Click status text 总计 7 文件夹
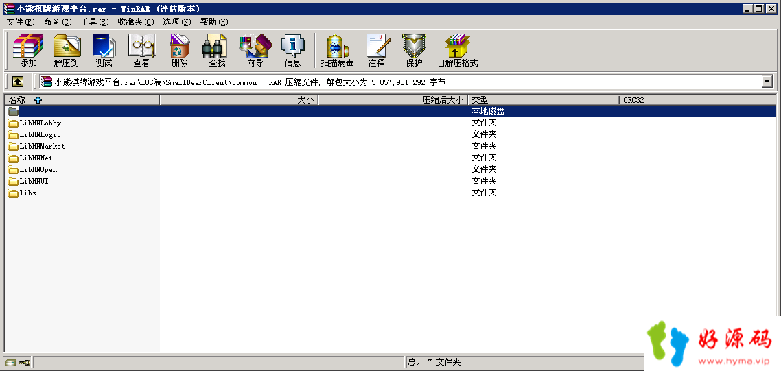781x371 pixels. (434, 362)
